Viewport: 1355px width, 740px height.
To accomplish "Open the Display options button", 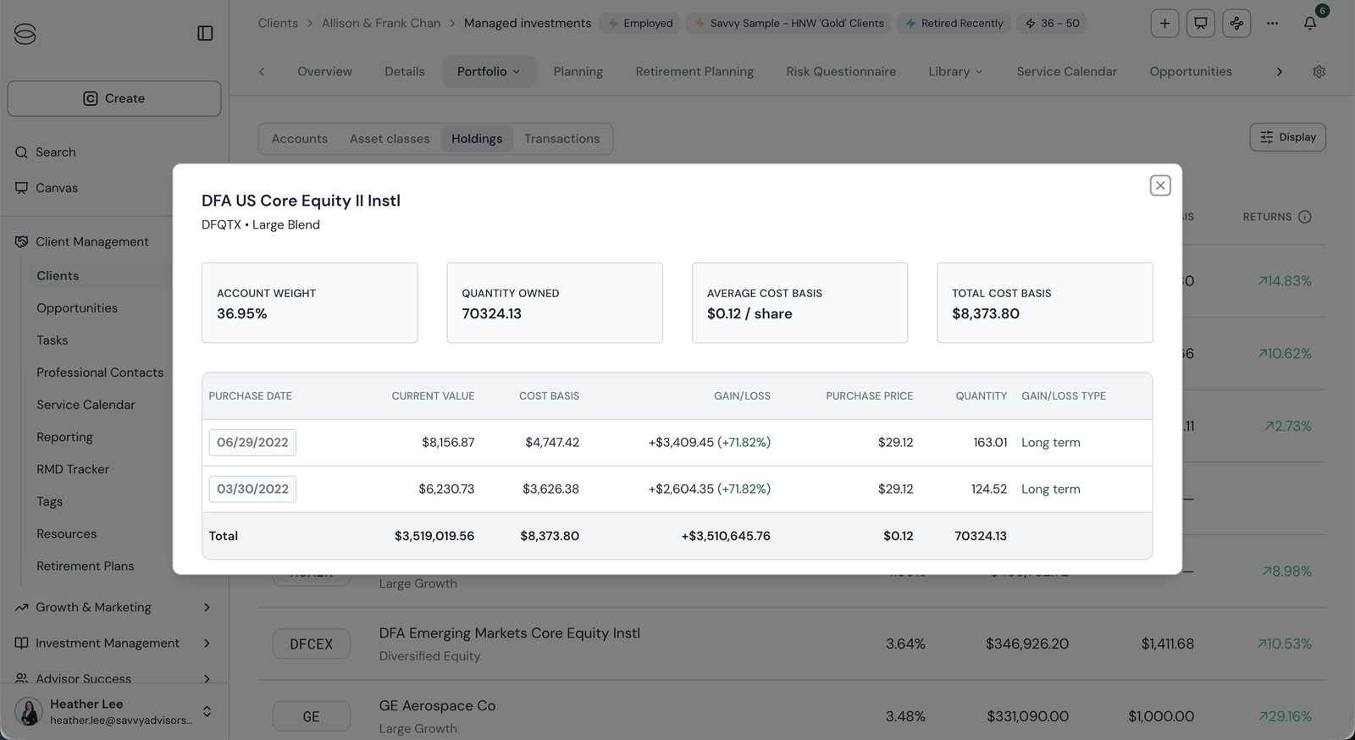I will coord(1287,137).
